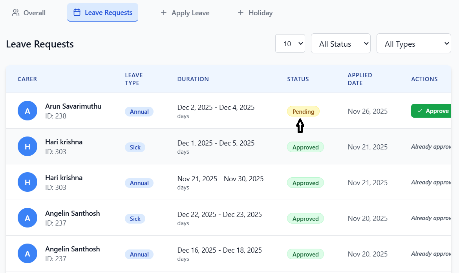459x273 pixels.
Task: Click the avatar for Hari krishna's sick leave
Action: [x=27, y=147]
